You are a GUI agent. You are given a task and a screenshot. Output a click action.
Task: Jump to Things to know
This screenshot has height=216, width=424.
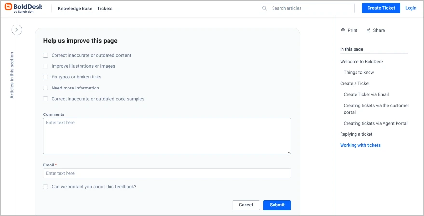click(359, 72)
